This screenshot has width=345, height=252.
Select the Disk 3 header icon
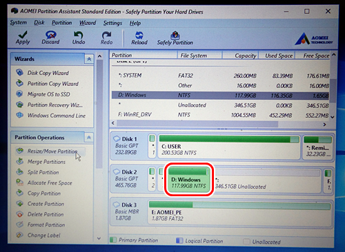click(x=117, y=204)
